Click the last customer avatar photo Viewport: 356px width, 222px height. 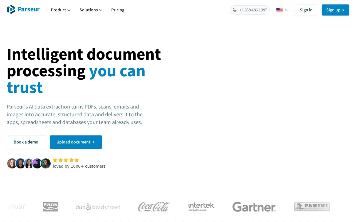click(46, 163)
